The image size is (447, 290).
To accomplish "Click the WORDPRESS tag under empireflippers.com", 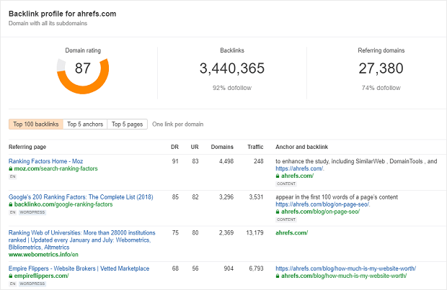I will point(32,284).
